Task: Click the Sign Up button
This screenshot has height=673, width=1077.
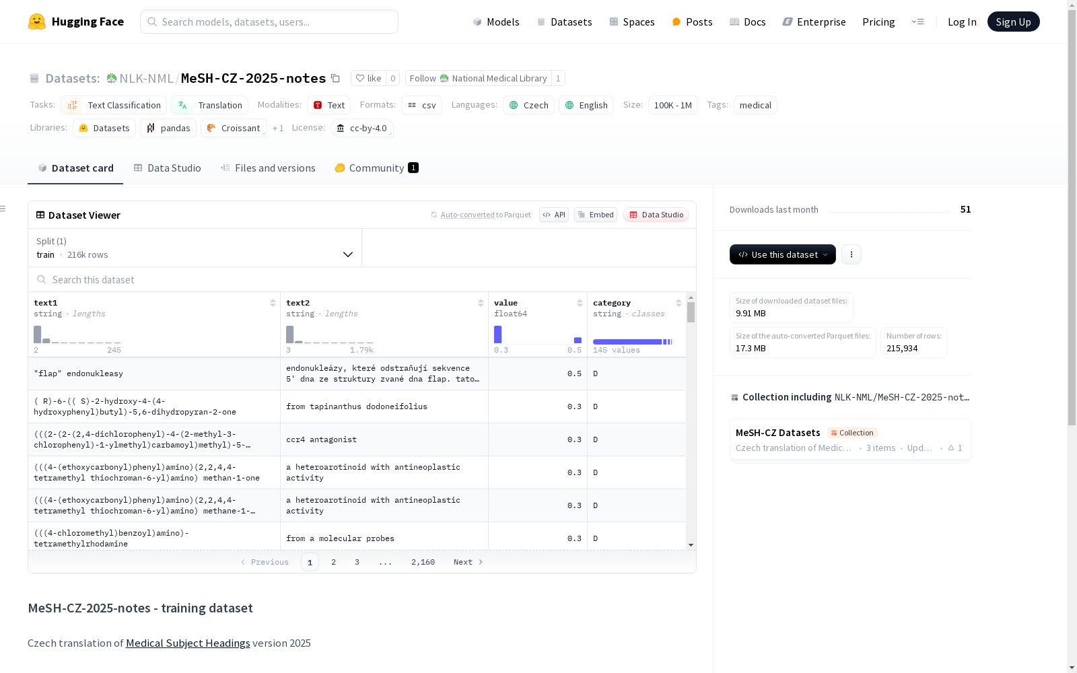Action: click(1014, 22)
